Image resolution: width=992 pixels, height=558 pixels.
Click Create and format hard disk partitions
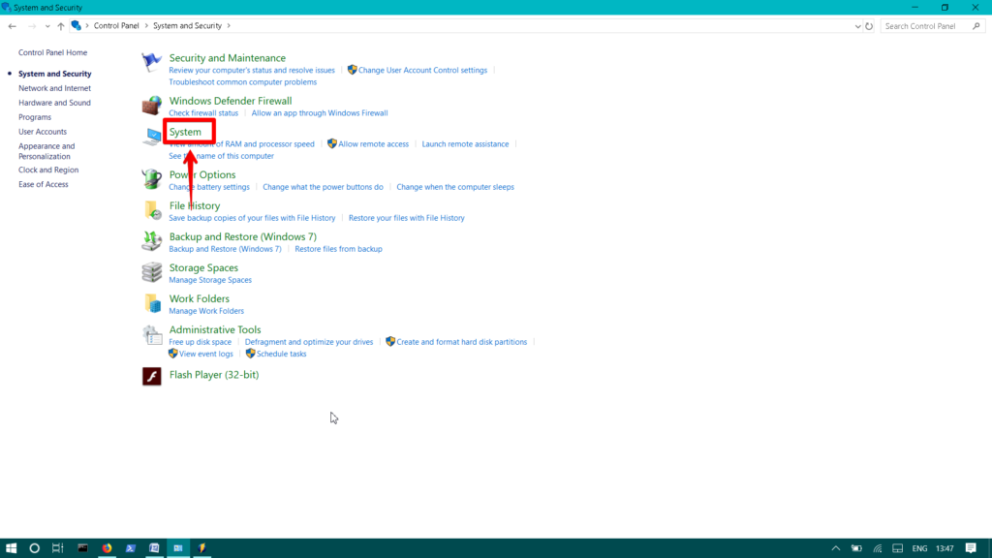click(x=461, y=342)
